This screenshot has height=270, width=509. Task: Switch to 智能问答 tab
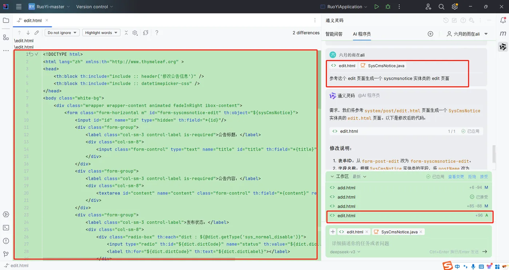pyautogui.click(x=334, y=34)
